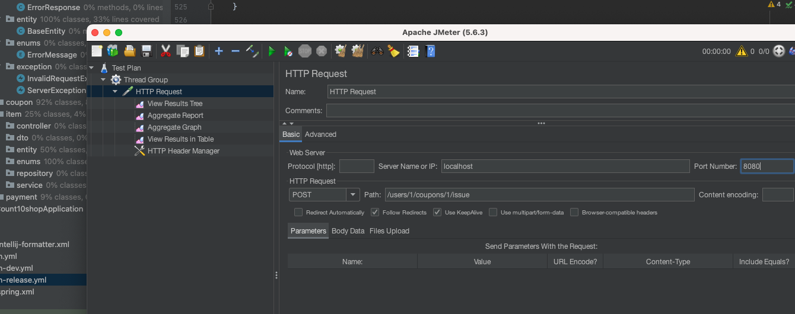Click the Toggle enable/disable icon
The height and width of the screenshot is (314, 795).
(x=252, y=51)
